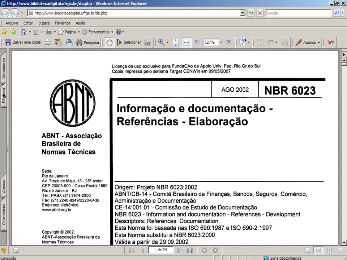
Task: Select Continuous Facing layout view
Action: point(330,250)
